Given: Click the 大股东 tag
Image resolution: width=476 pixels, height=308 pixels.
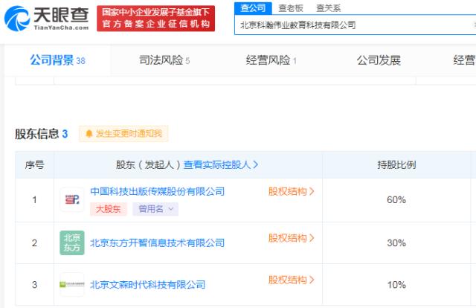Looking at the screenshot, I should (109, 209).
